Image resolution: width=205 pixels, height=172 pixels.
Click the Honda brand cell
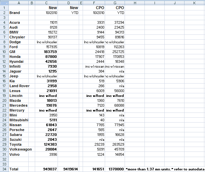(19, 57)
